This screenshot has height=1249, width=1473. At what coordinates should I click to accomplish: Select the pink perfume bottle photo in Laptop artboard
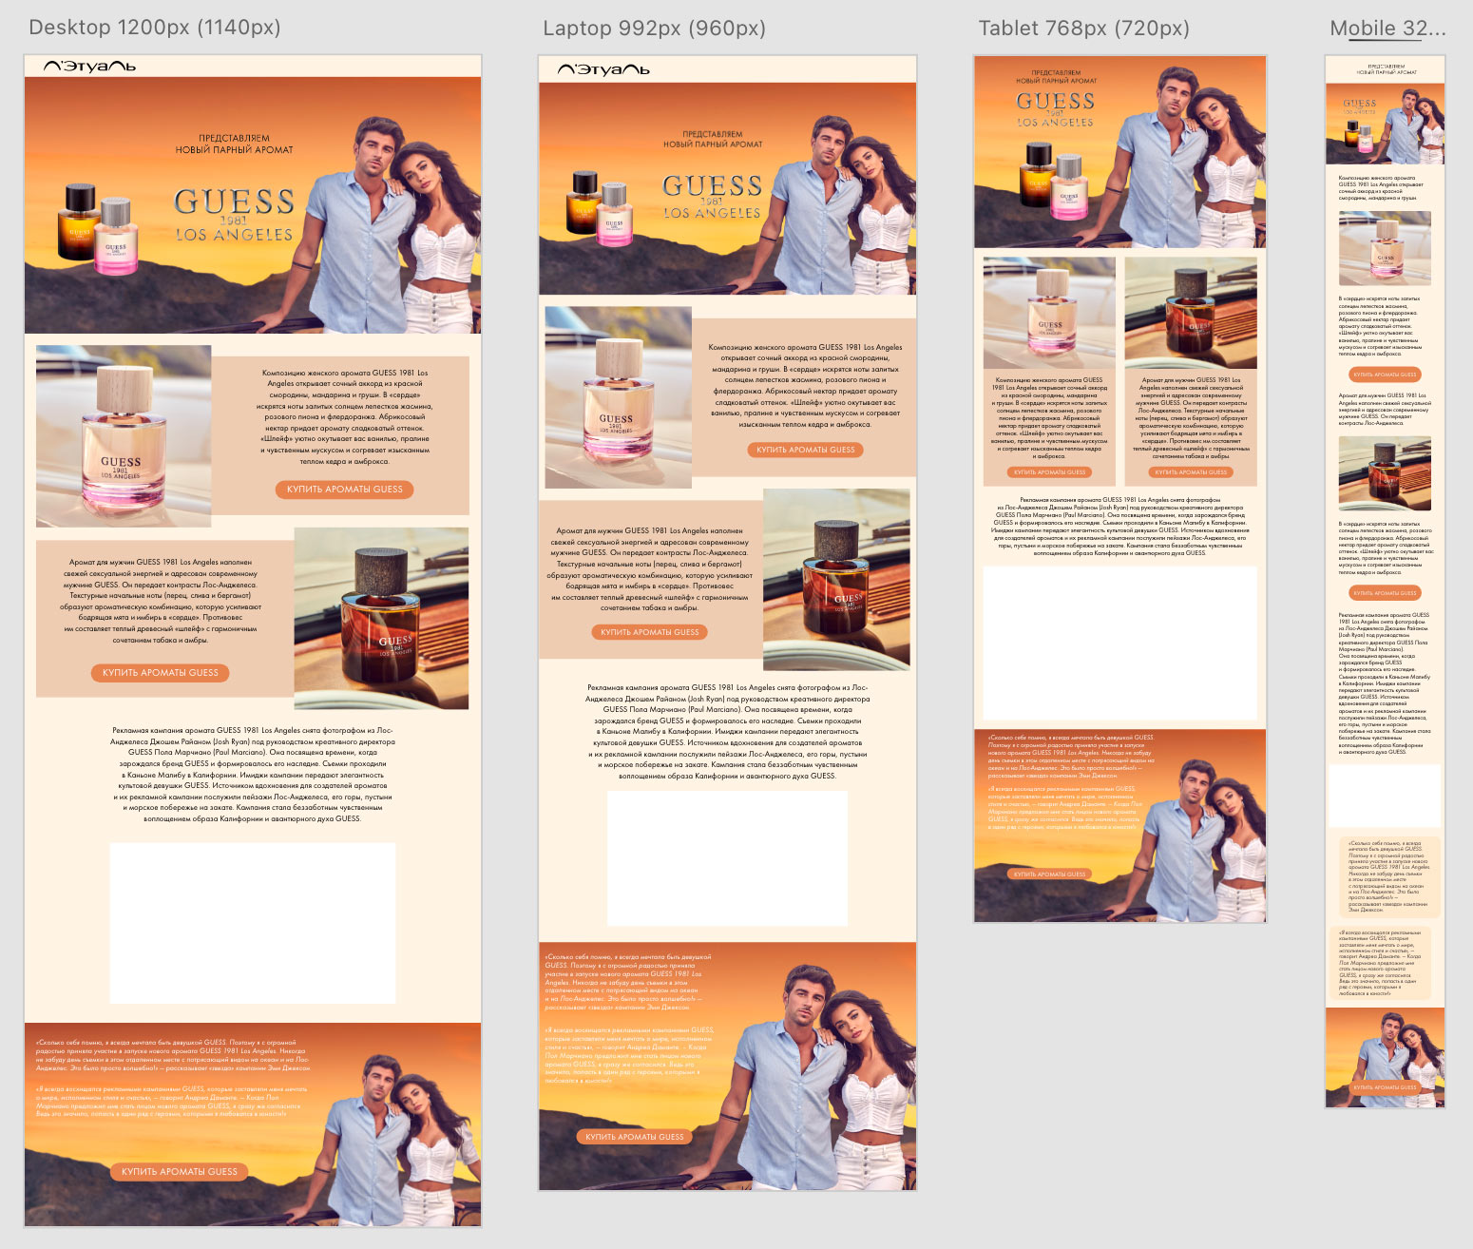coord(619,397)
